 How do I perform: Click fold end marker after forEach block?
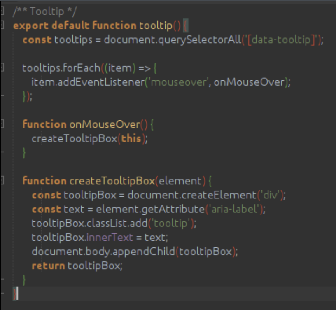pos(2,96)
